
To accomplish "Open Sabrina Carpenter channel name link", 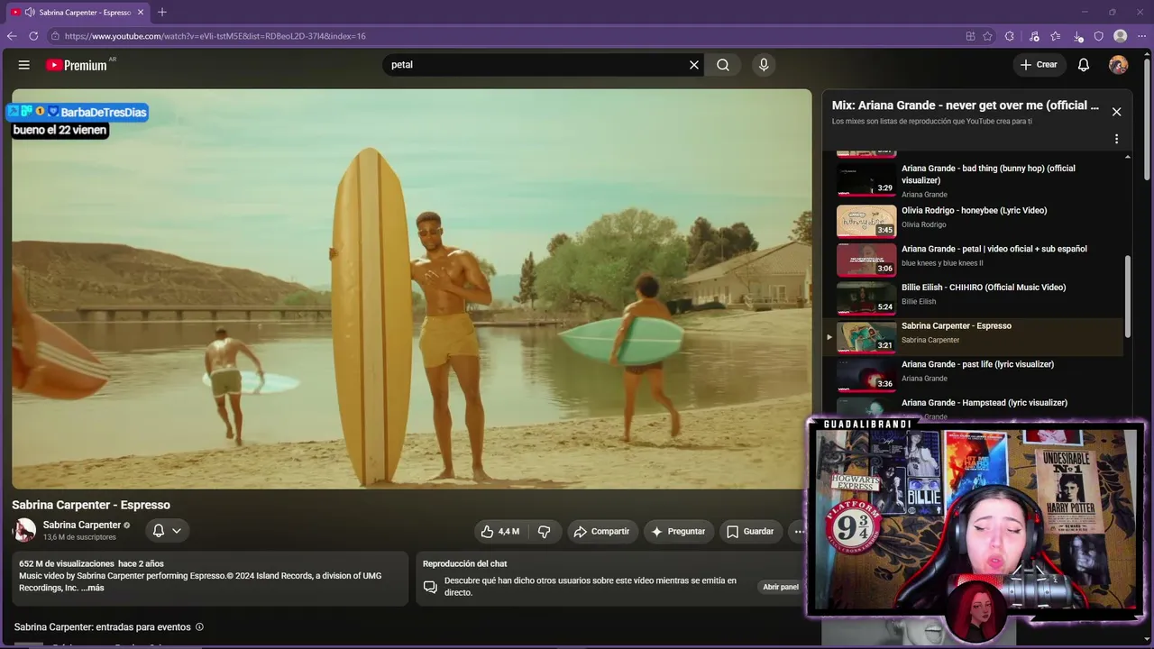I will pos(82,525).
